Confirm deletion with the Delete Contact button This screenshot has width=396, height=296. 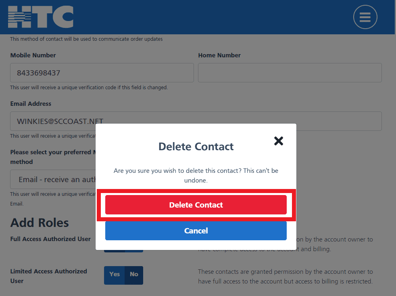[196, 205]
